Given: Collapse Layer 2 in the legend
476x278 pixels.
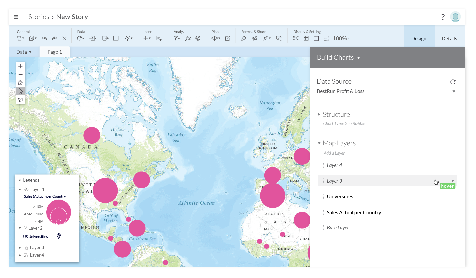Looking at the screenshot, I should pos(20,228).
